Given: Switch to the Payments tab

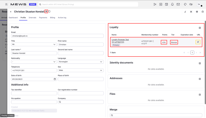Looking at the screenshot, I should point(43,18).
